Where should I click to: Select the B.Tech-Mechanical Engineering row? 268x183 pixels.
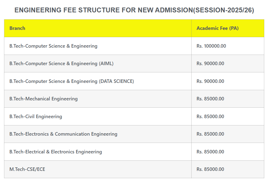43,99
